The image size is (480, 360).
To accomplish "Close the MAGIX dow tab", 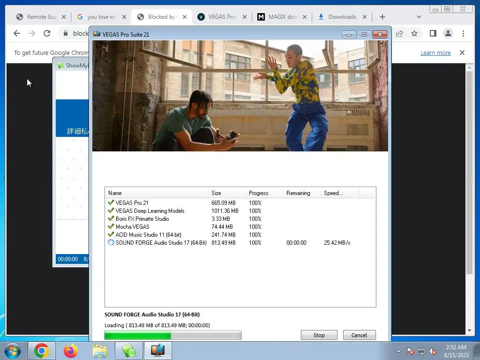I will [x=305, y=17].
